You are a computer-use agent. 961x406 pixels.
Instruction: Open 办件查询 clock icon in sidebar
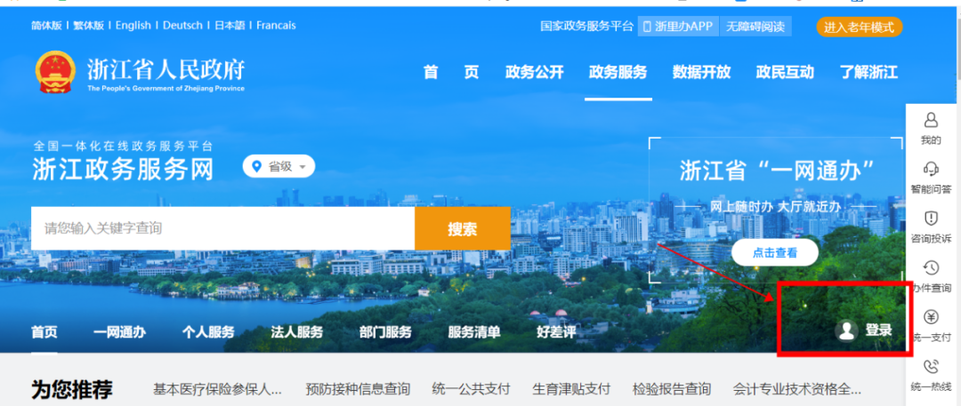(x=931, y=268)
